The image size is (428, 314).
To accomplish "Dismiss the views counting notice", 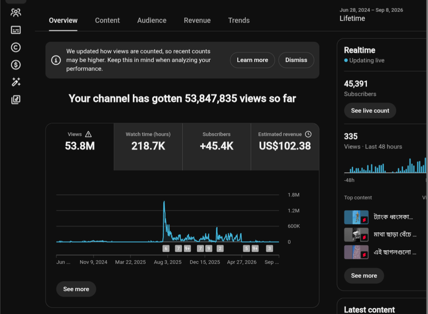I will pyautogui.click(x=296, y=60).
